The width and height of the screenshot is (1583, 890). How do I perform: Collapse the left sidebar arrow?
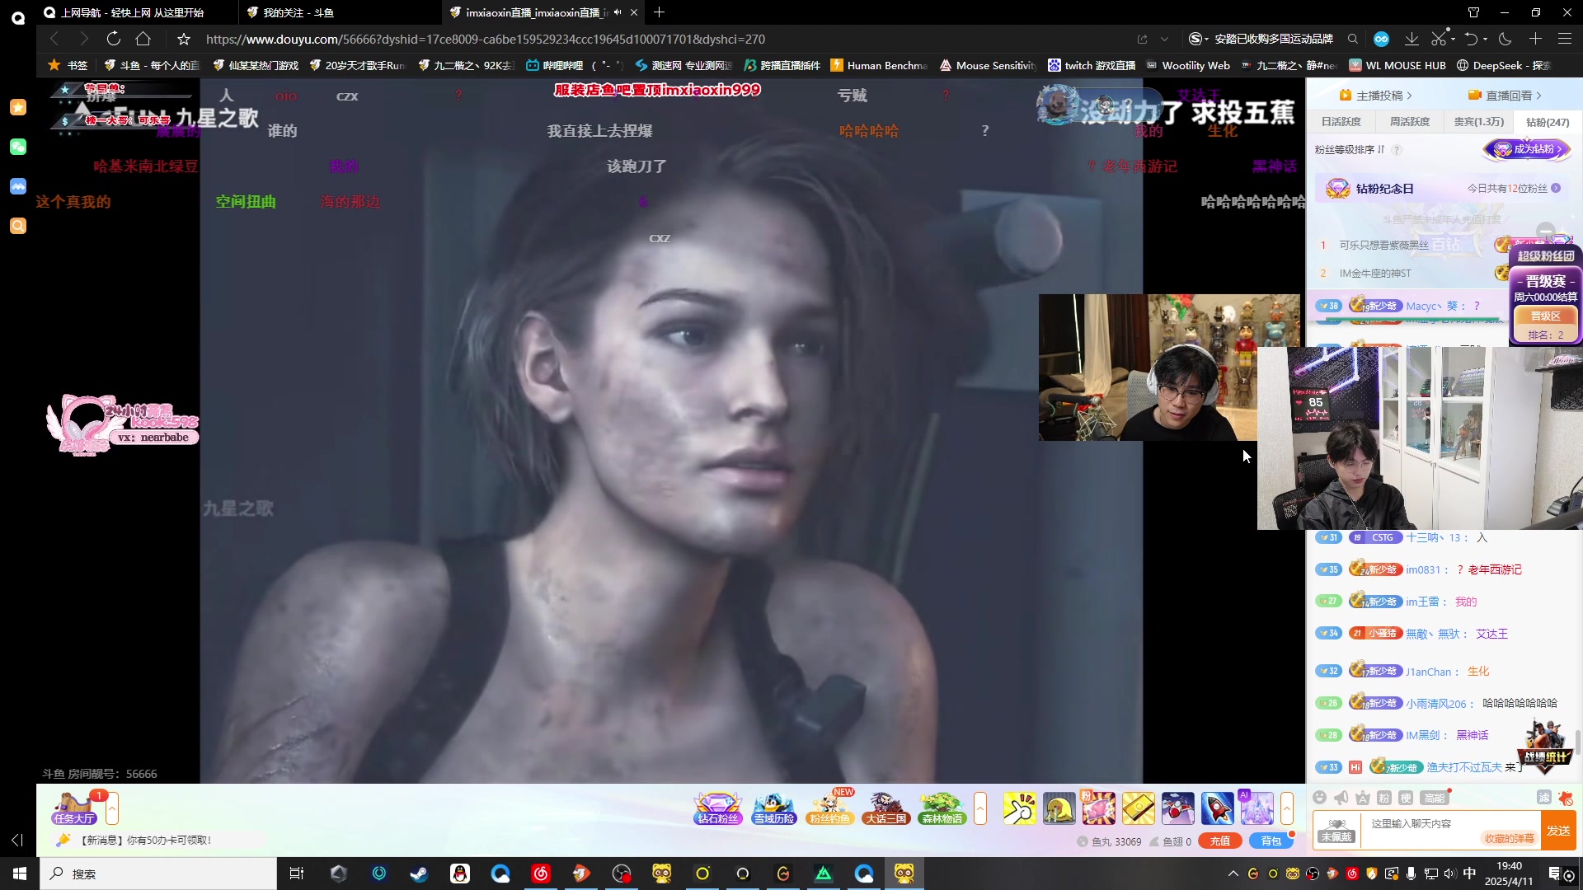coord(16,840)
